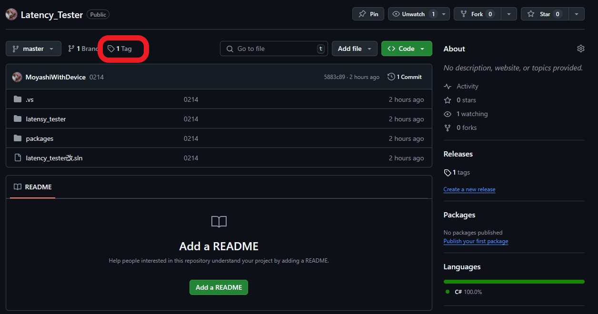Open the Add file dropdown
This screenshot has height=314, width=598.
[355, 49]
